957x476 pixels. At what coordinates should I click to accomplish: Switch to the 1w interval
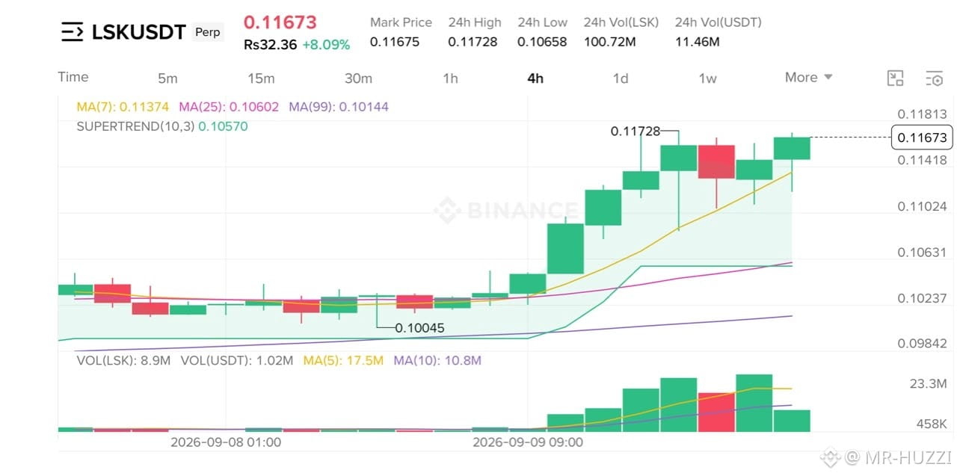click(707, 78)
